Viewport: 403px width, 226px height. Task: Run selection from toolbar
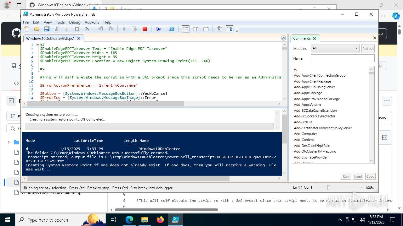[134, 29]
